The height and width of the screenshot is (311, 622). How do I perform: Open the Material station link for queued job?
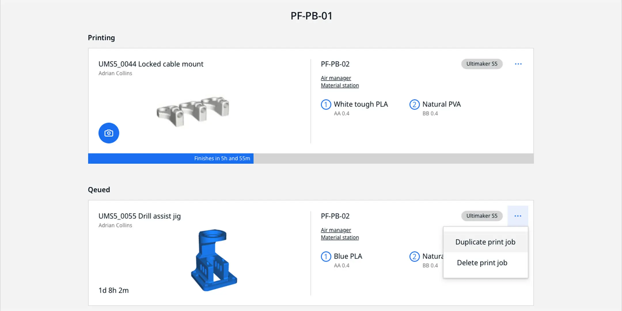tap(340, 237)
